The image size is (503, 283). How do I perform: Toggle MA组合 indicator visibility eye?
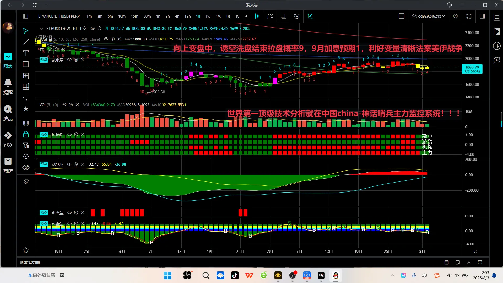(x=106, y=39)
